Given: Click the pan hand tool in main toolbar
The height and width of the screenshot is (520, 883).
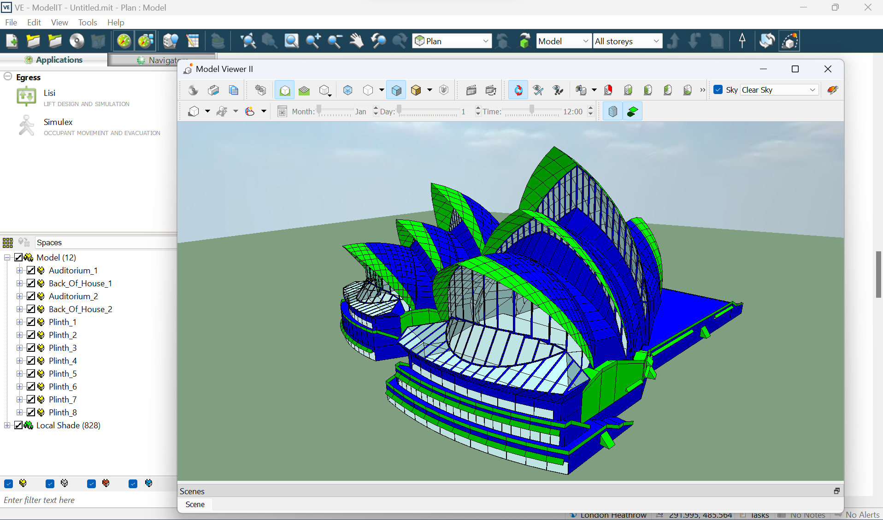Looking at the screenshot, I should click(x=356, y=41).
